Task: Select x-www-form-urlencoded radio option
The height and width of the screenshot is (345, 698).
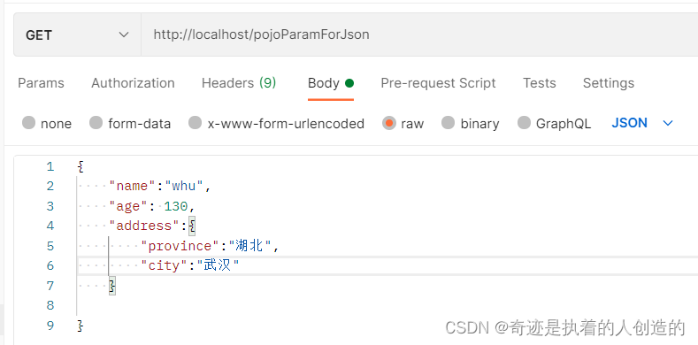Action: [195, 123]
